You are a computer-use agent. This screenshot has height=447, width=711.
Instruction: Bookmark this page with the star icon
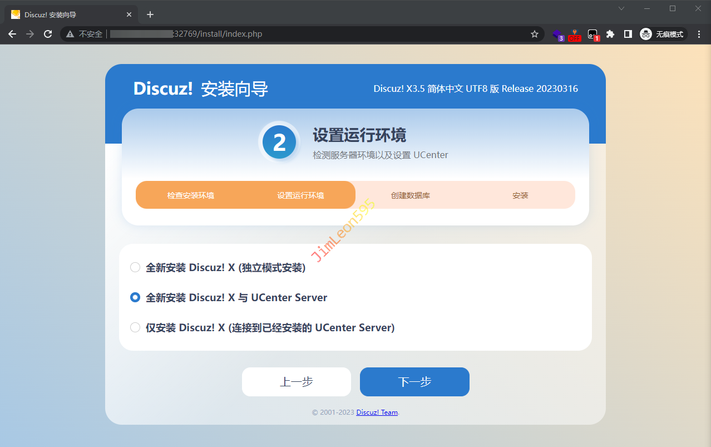coord(535,34)
